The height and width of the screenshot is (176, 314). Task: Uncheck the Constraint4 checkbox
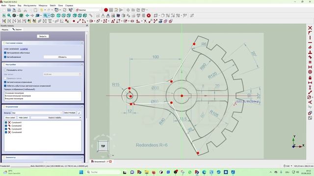click(6, 132)
